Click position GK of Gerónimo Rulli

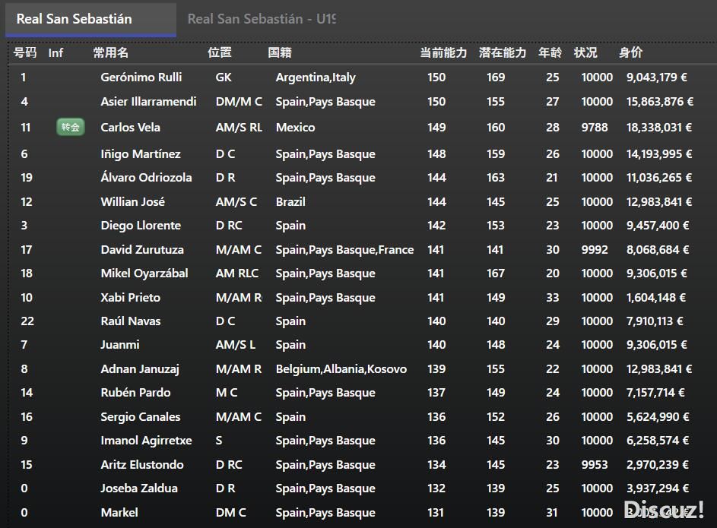(224, 77)
